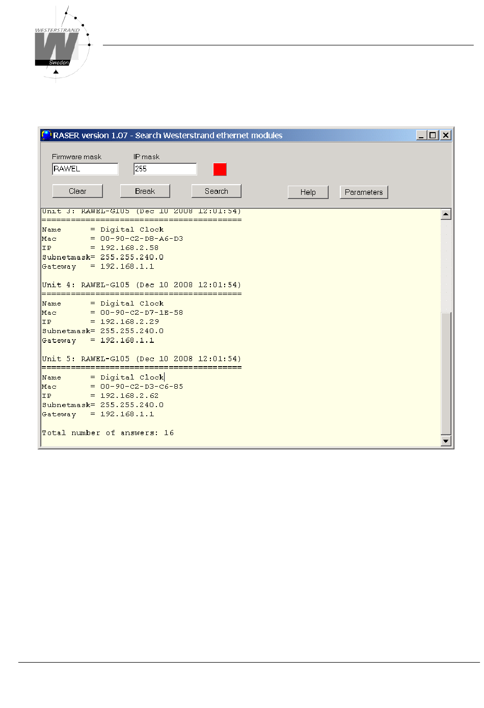Image resolution: width=484 pixels, height=708 pixels.
Task: Click into the IP mask field
Action: point(165,169)
